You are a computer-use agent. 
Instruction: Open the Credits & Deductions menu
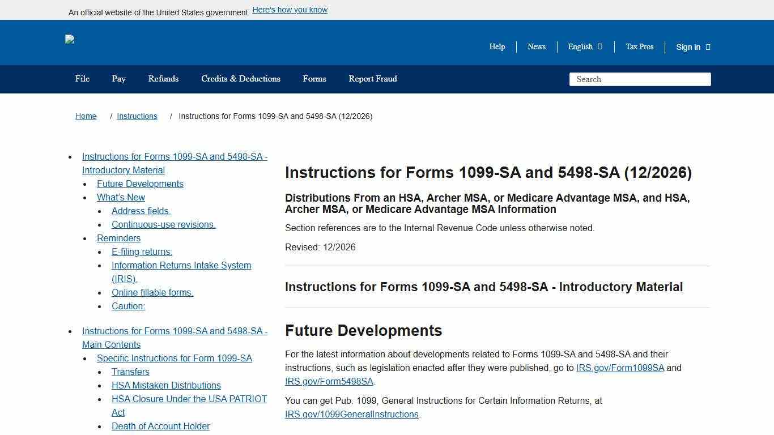tap(240, 79)
